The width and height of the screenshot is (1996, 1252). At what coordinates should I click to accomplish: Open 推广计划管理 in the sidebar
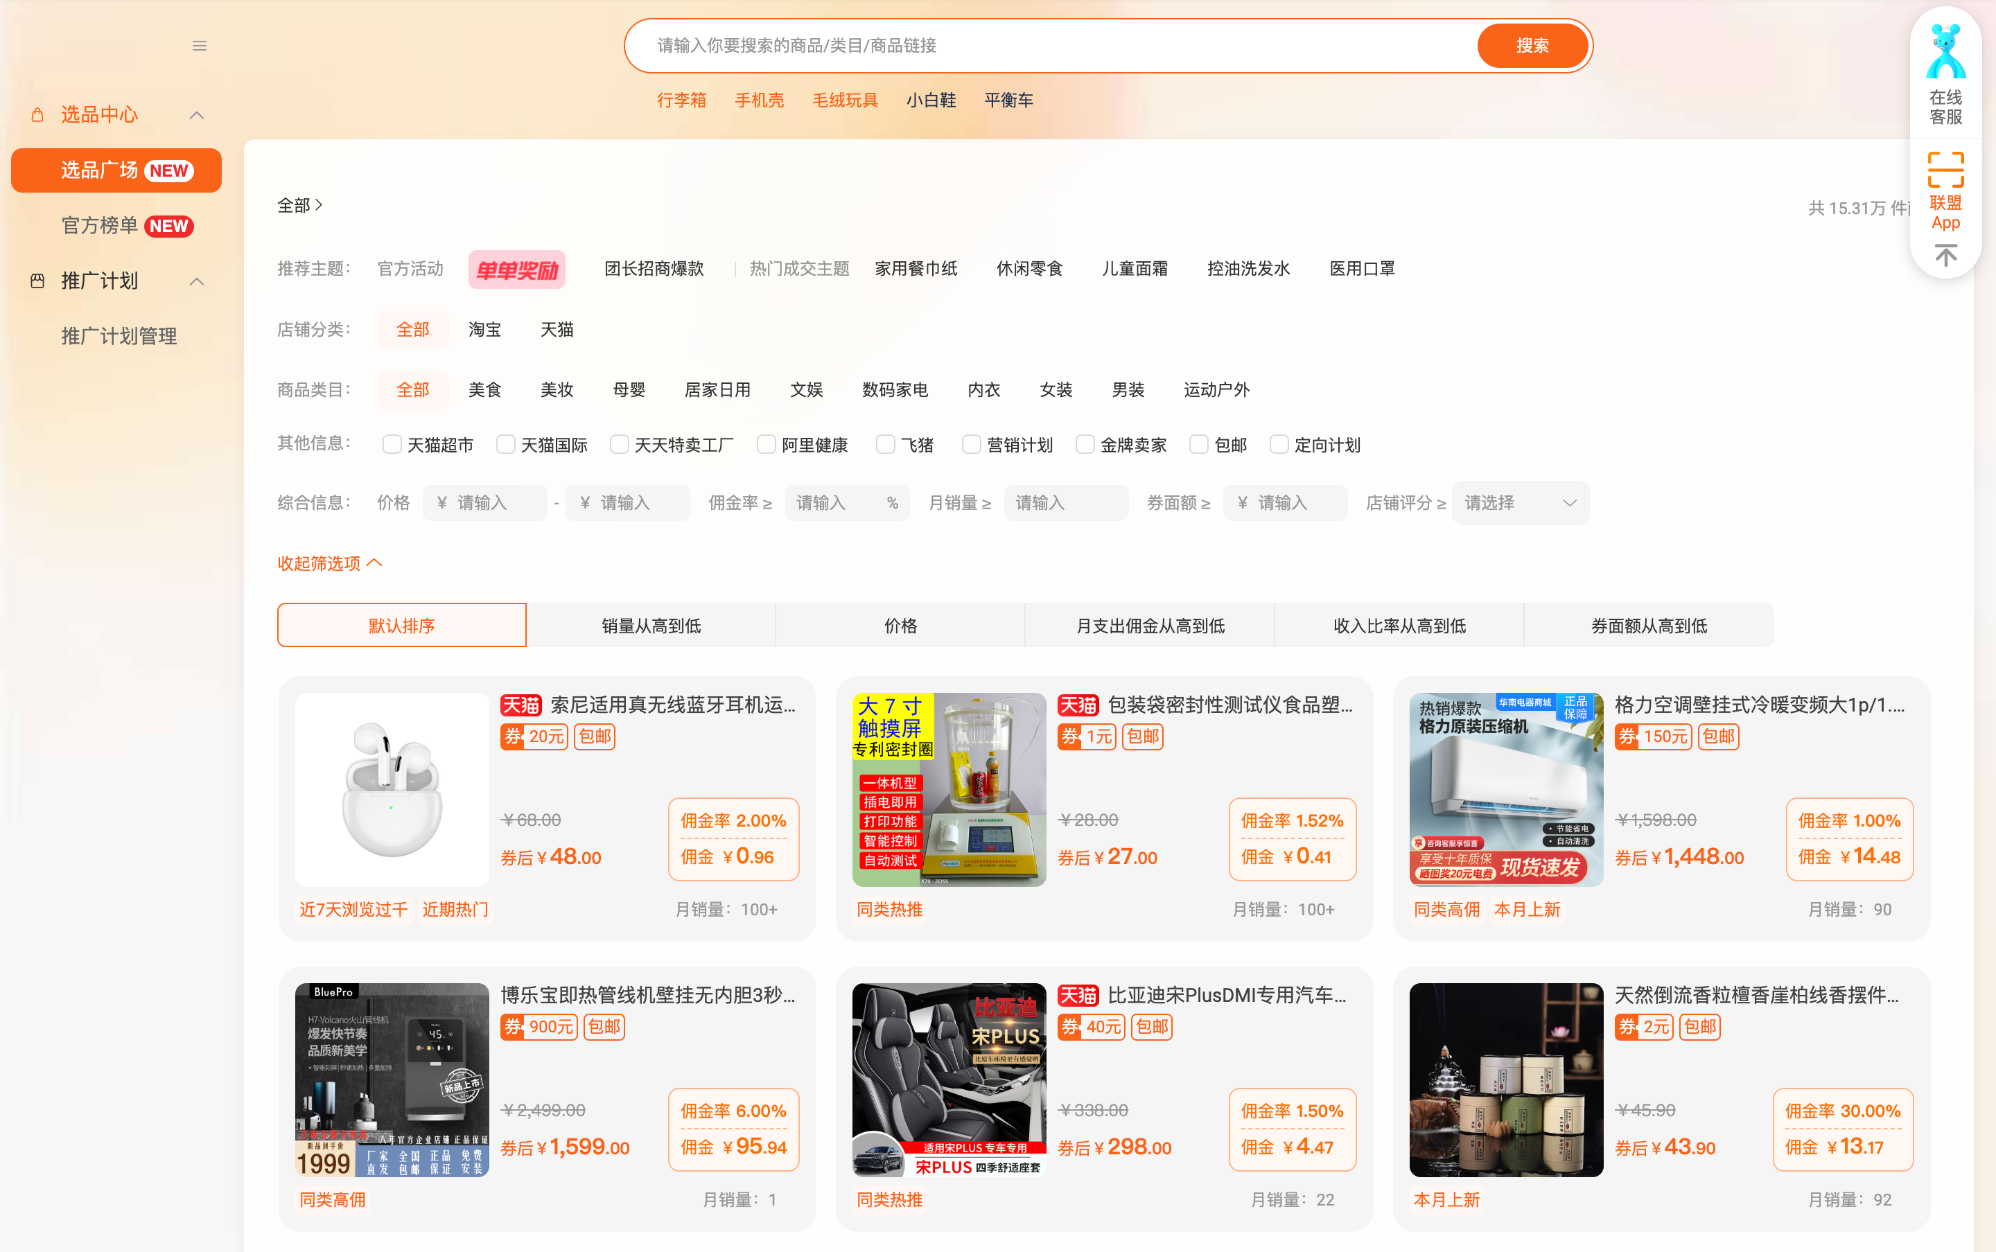[x=119, y=336]
